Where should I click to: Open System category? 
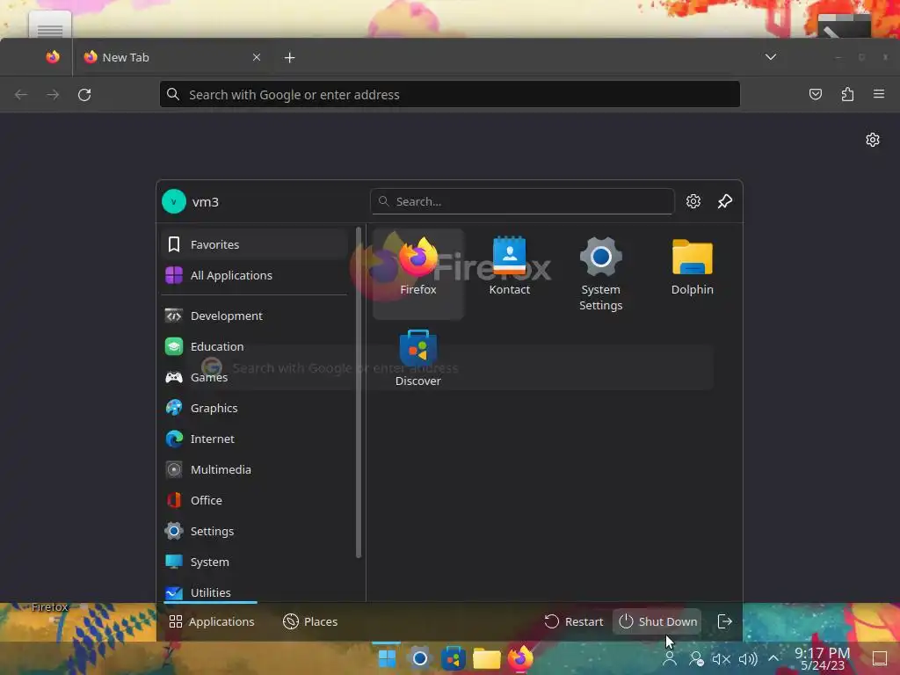(255, 562)
